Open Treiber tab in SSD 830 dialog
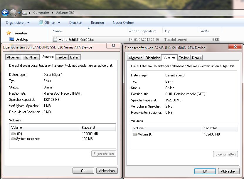Viewport: 244px width, 179px height. 62,57
